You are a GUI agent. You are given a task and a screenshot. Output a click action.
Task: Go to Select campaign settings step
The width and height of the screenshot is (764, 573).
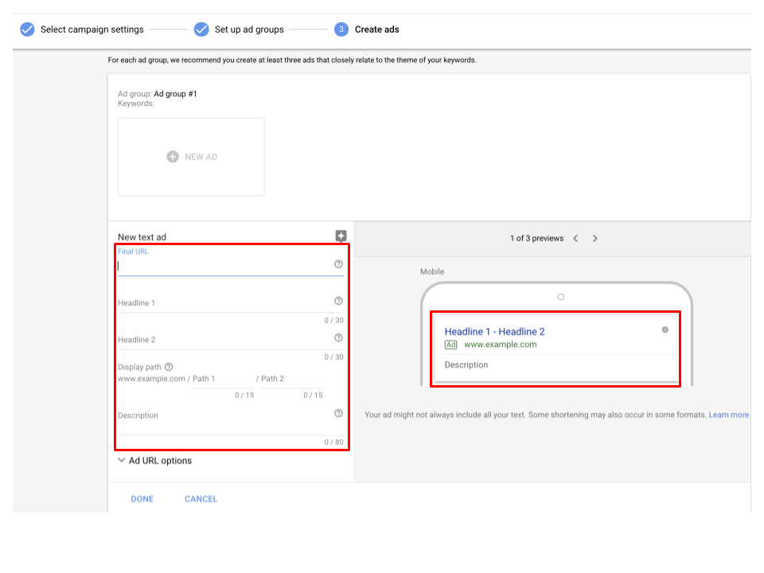[x=83, y=29]
